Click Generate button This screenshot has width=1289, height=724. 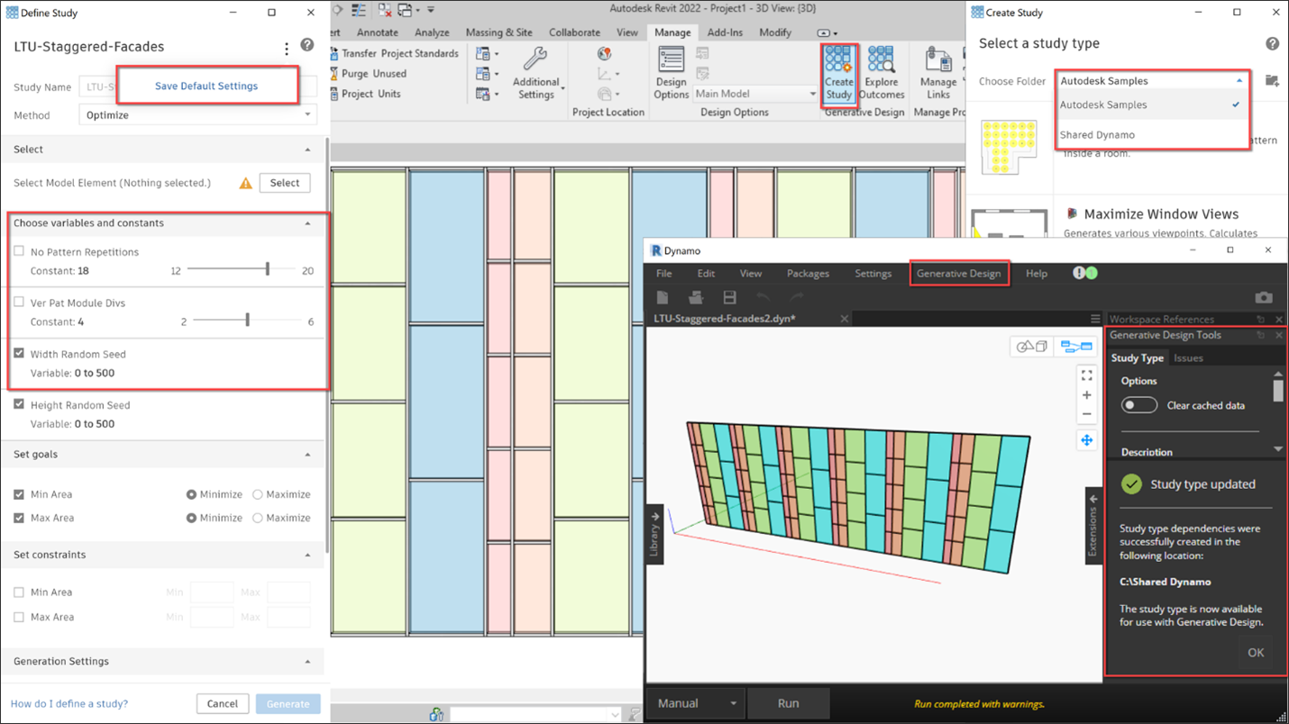coord(288,703)
